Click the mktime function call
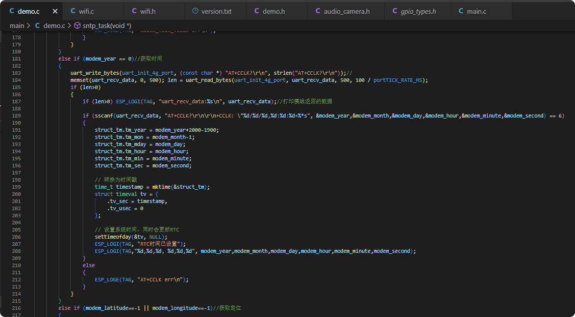Screen dimensions: 575x317 click(x=161, y=187)
